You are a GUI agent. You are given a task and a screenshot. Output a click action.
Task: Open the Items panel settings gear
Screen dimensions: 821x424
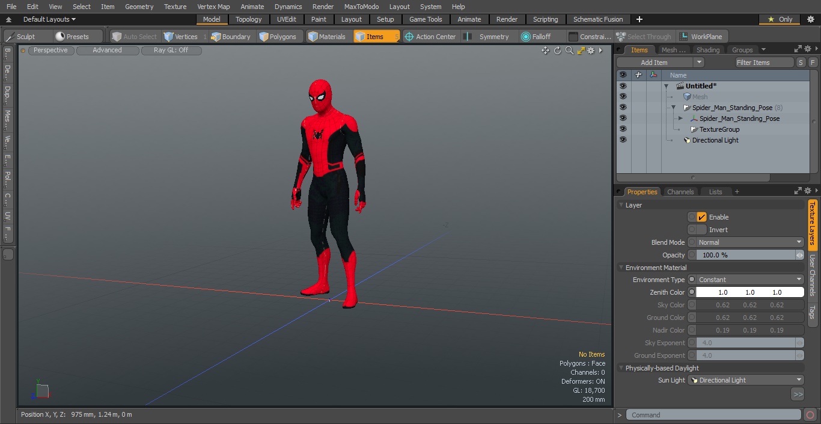(808, 49)
